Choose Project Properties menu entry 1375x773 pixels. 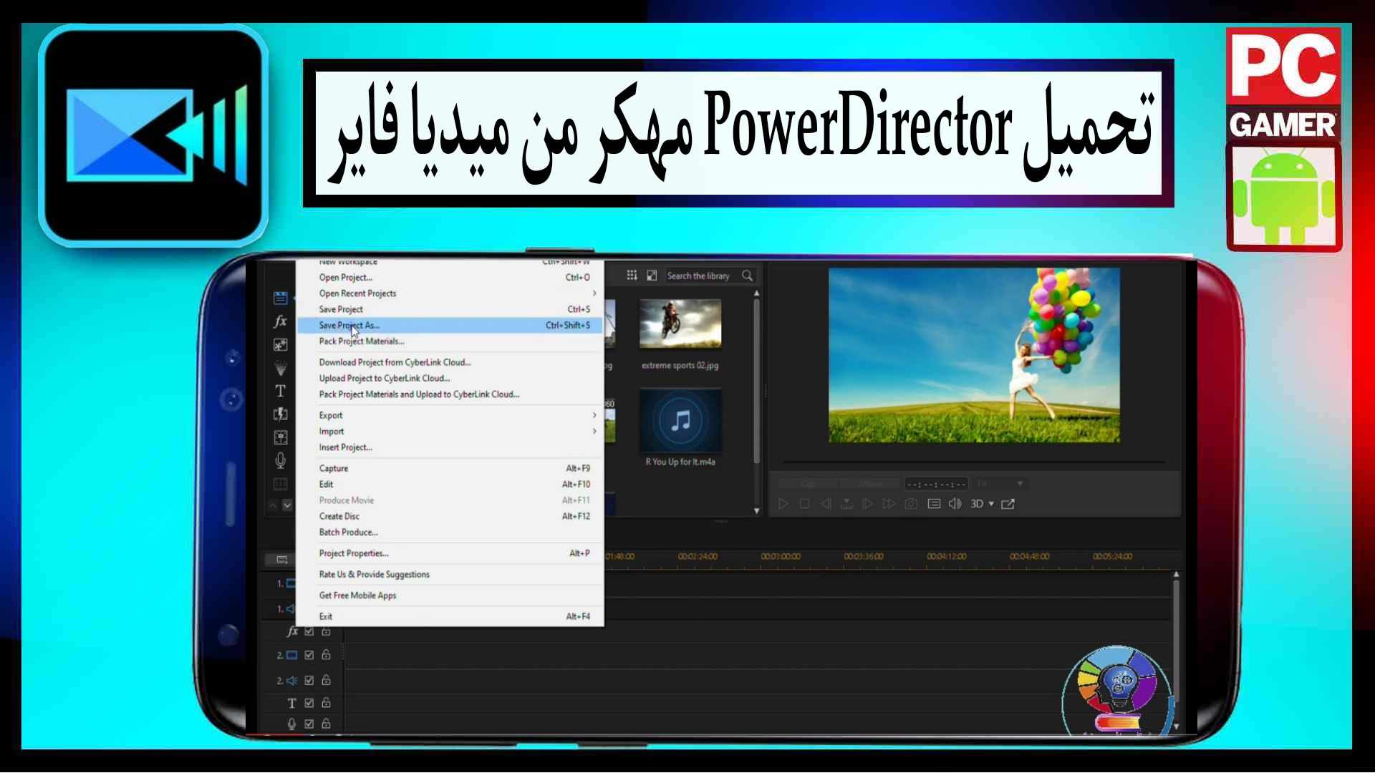450,553
